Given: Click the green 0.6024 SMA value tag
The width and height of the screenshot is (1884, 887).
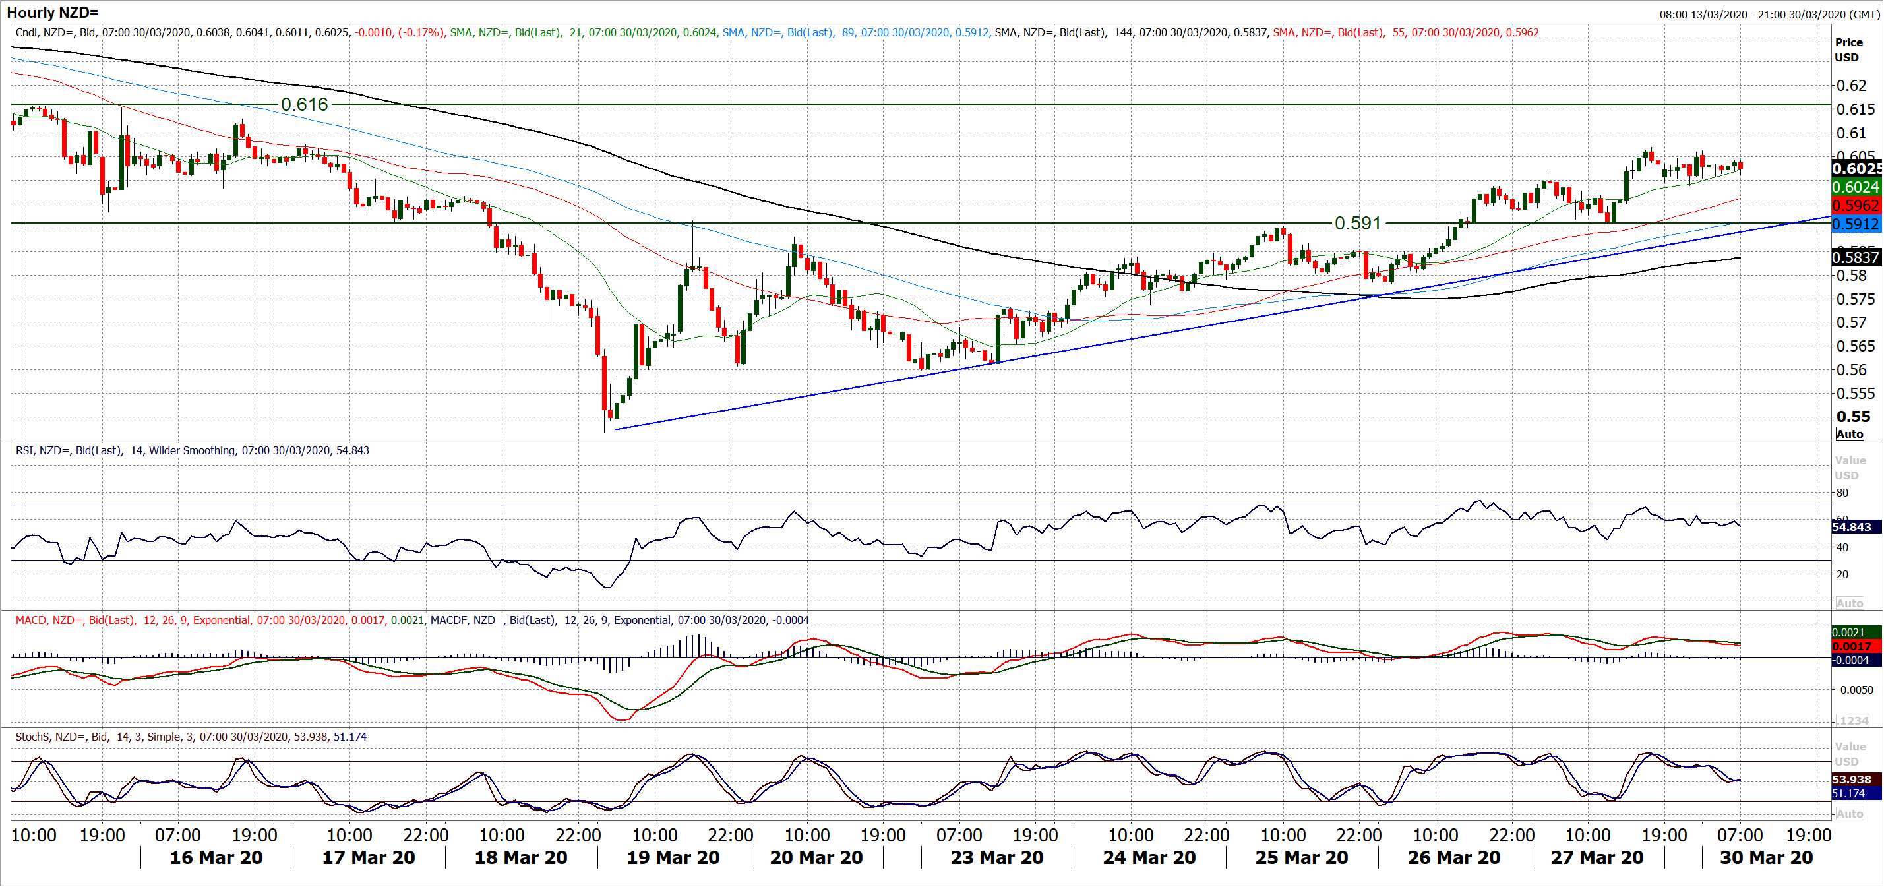Looking at the screenshot, I should click(x=1856, y=187).
